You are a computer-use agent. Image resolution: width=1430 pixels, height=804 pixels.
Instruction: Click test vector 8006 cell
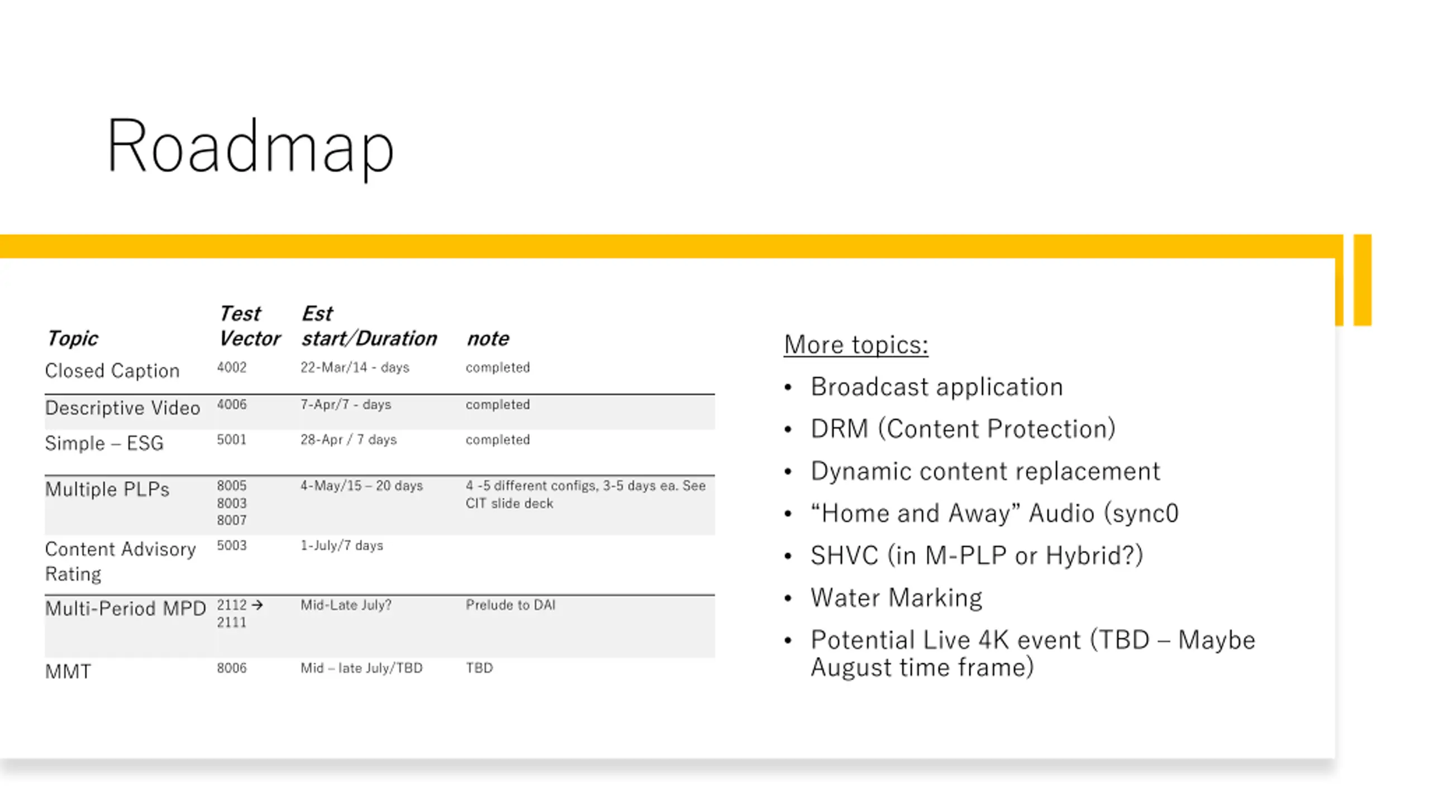coord(231,668)
